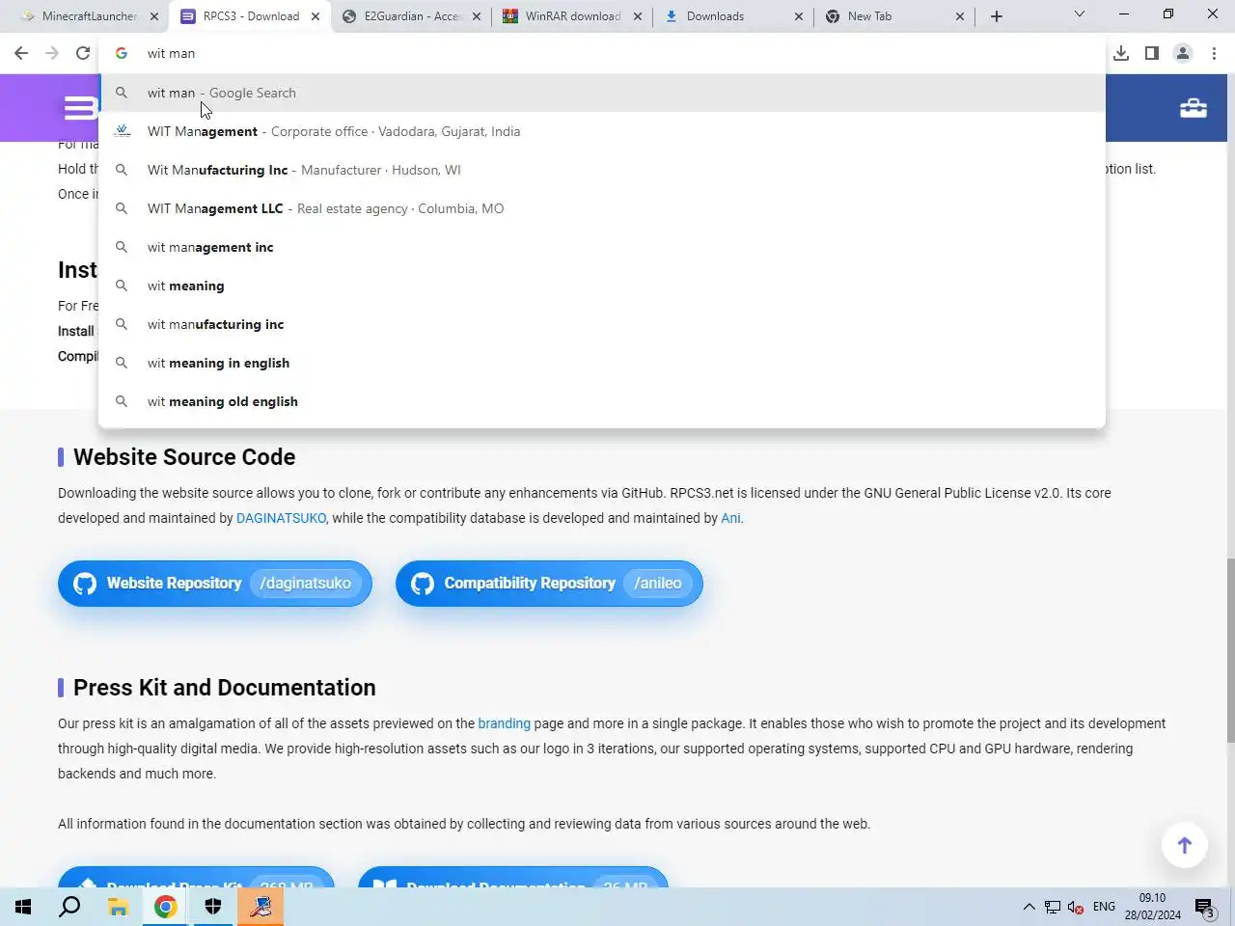Open the RPCS3 hamburger menu
Viewport: 1235px width, 926px height.
(x=79, y=108)
